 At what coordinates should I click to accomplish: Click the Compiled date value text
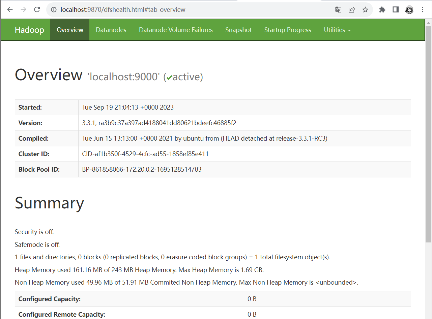coord(205,139)
